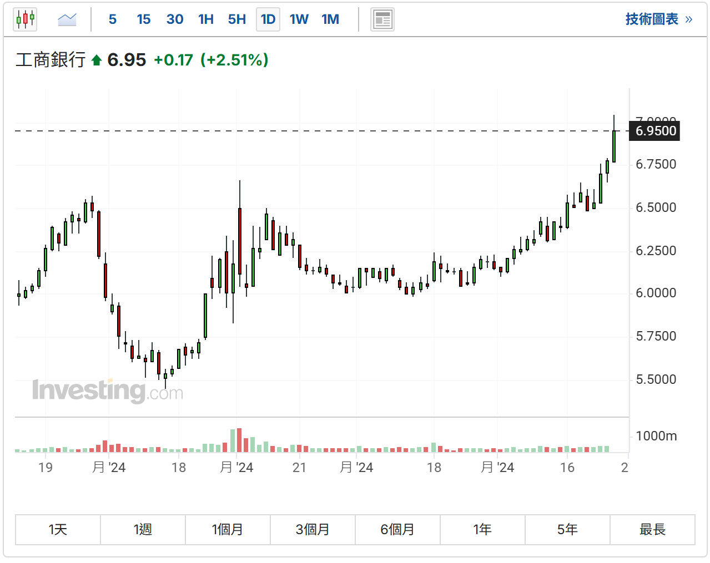Set range to 1個月
This screenshot has width=710, height=563.
(x=228, y=530)
